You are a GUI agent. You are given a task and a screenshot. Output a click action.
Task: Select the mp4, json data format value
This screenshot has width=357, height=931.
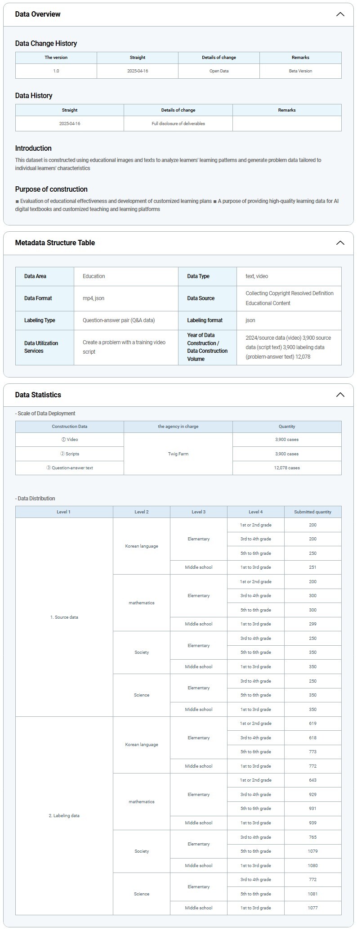(x=94, y=298)
